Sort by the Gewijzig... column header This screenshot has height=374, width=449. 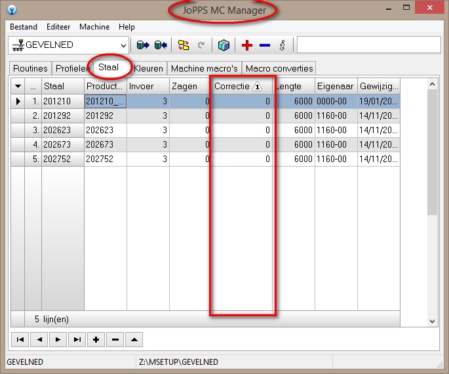pyautogui.click(x=379, y=86)
